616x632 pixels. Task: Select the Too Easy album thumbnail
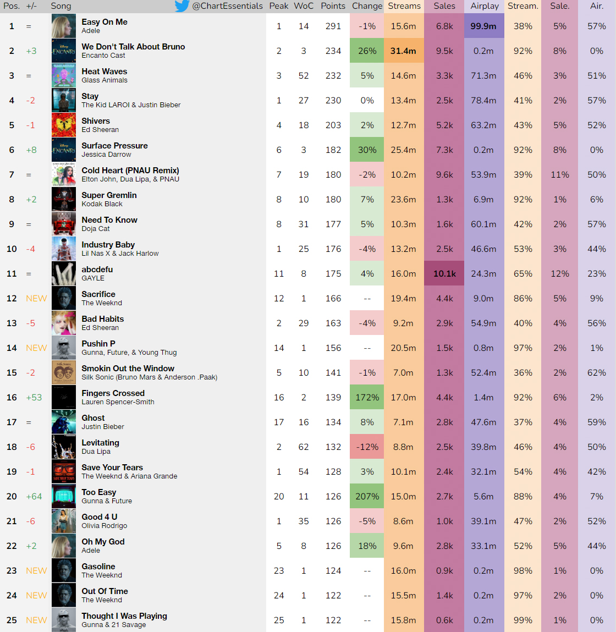coord(64,496)
